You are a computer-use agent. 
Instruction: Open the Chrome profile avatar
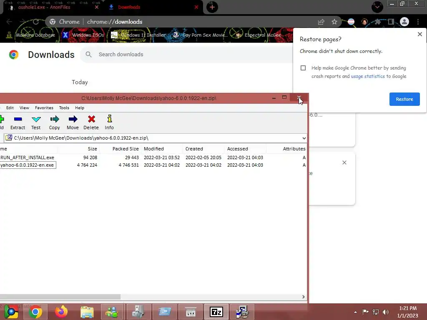coord(404,22)
